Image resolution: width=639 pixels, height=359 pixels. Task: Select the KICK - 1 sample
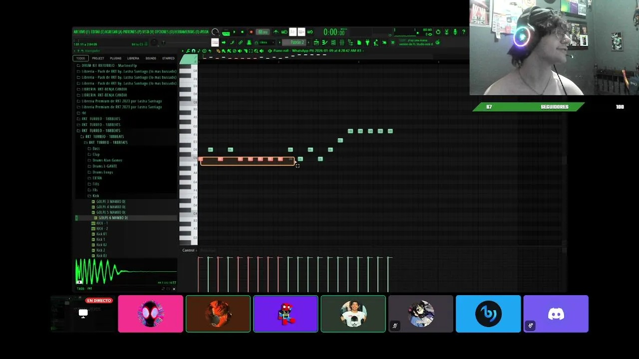[100, 223]
